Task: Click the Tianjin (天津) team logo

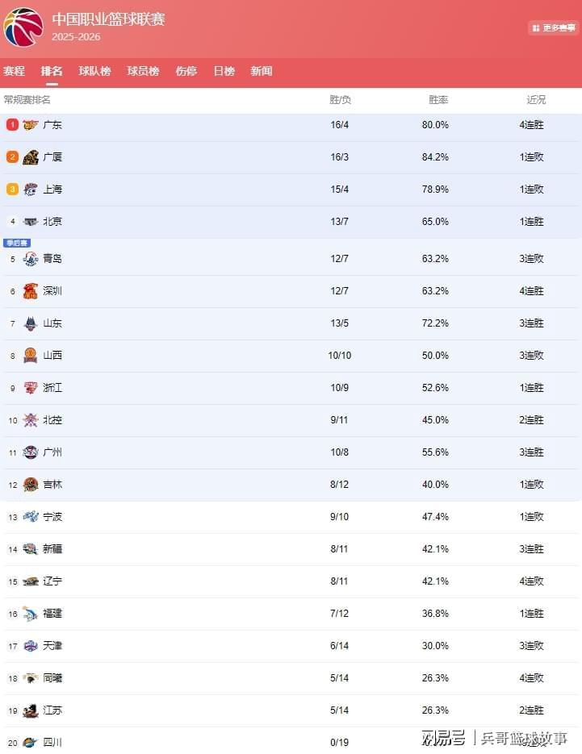Action: (31, 646)
